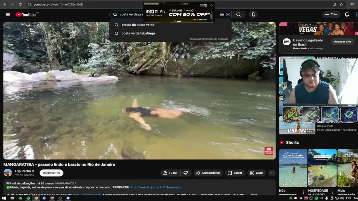Pause the video by clicking the player
This screenshot has height=201, width=358.
click(139, 91)
